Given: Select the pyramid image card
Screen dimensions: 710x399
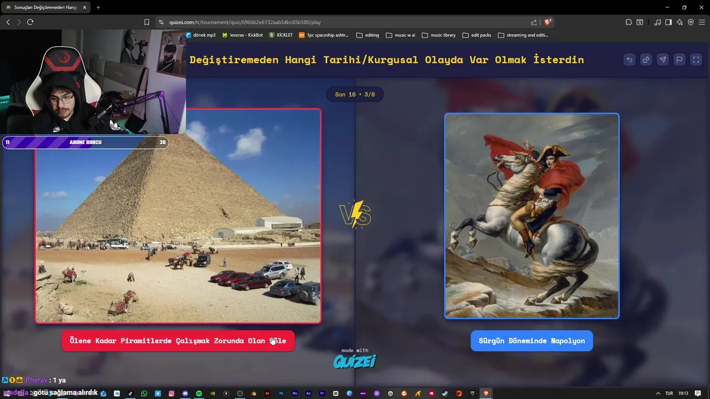Looking at the screenshot, I should pos(178,216).
